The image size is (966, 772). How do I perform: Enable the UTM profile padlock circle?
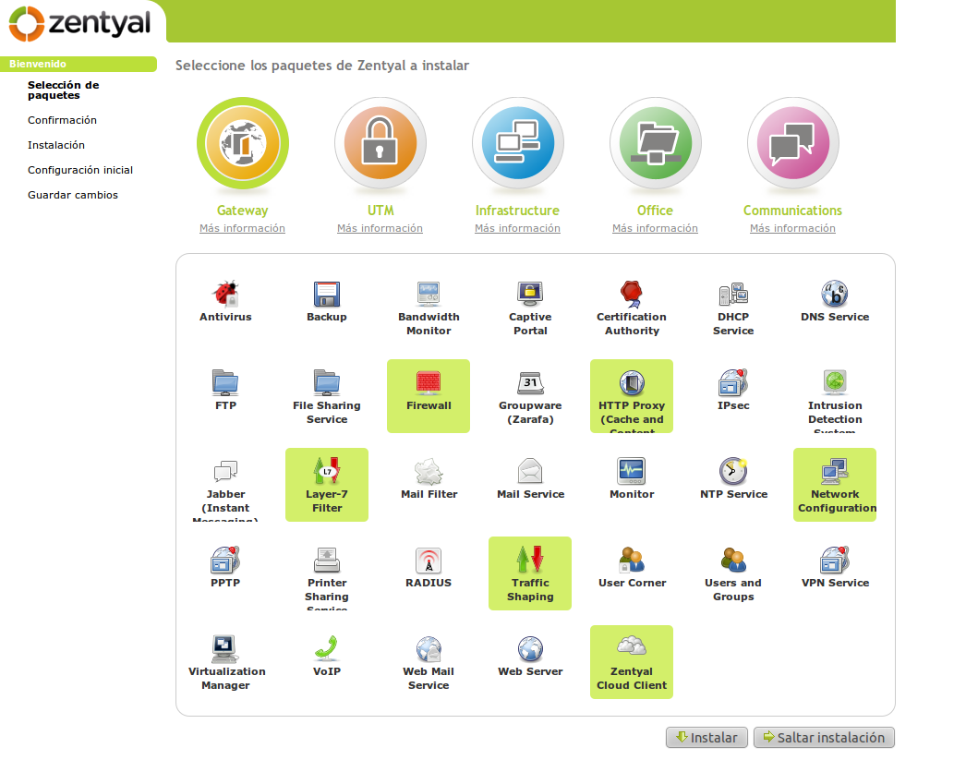[x=380, y=143]
